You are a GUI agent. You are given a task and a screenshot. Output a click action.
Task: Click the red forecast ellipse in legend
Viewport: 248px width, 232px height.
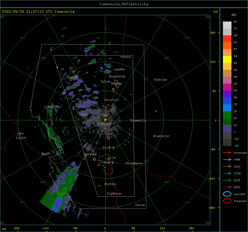227,201
